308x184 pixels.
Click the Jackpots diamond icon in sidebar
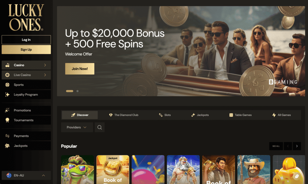coord(7,146)
